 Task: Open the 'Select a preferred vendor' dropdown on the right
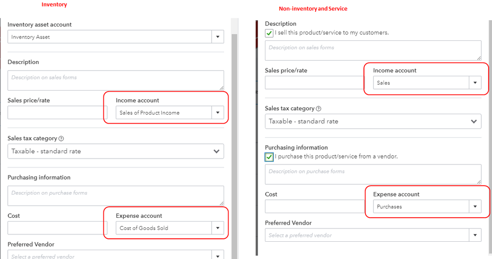point(475,235)
